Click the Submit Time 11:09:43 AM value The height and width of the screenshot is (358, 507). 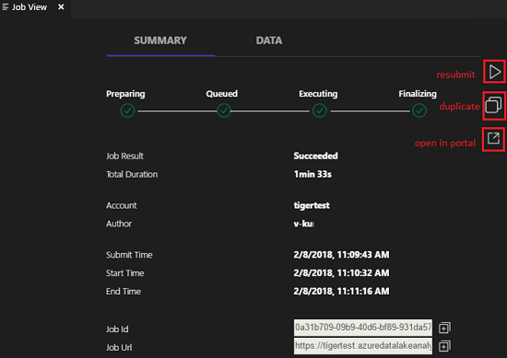pos(341,255)
